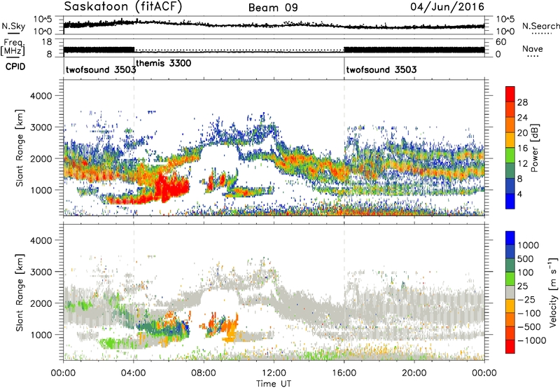The height and width of the screenshot is (388, 560).
Task: Select the "Freq. [MHz]" axis label
Action: (x=13, y=48)
